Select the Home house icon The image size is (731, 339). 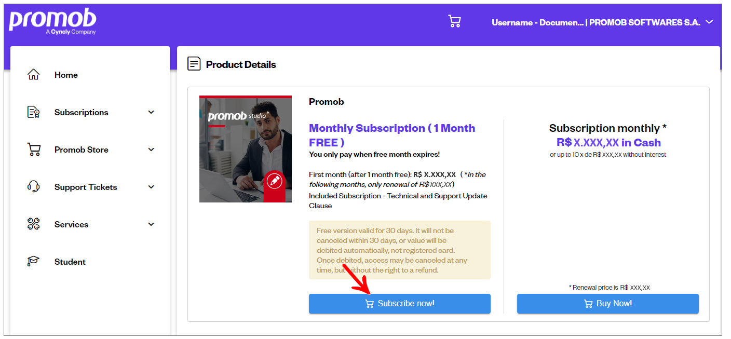point(33,75)
